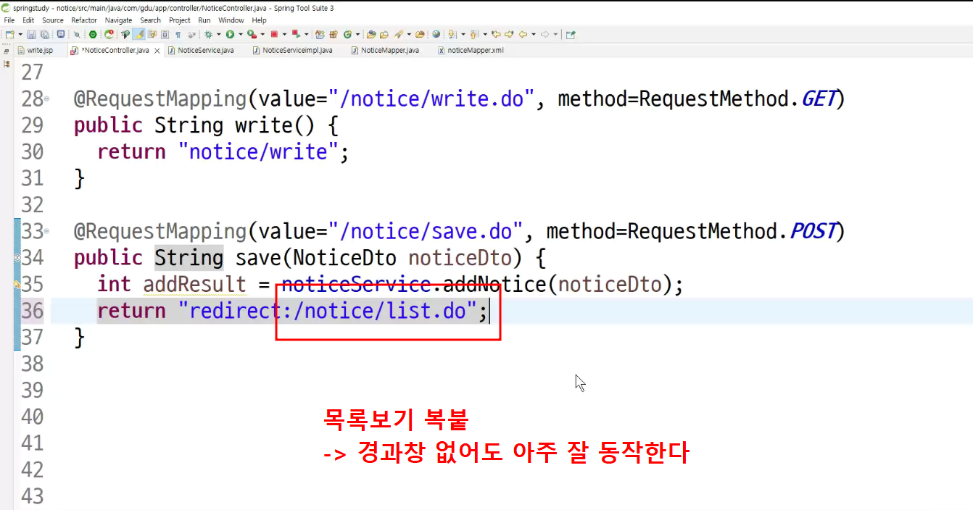
Task: Click the warning marker on line 35
Action: pos(17,285)
